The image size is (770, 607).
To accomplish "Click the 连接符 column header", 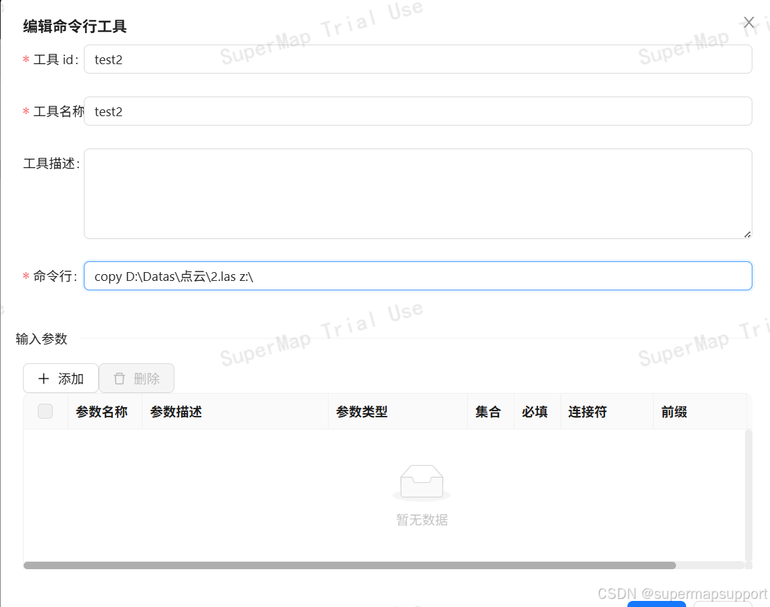I will 587,411.
